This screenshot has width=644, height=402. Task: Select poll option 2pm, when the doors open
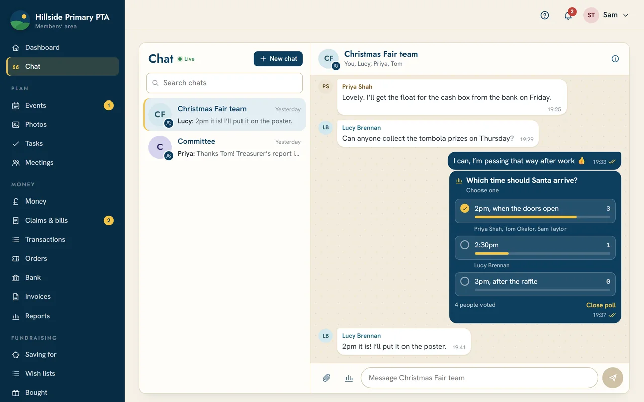point(535,211)
